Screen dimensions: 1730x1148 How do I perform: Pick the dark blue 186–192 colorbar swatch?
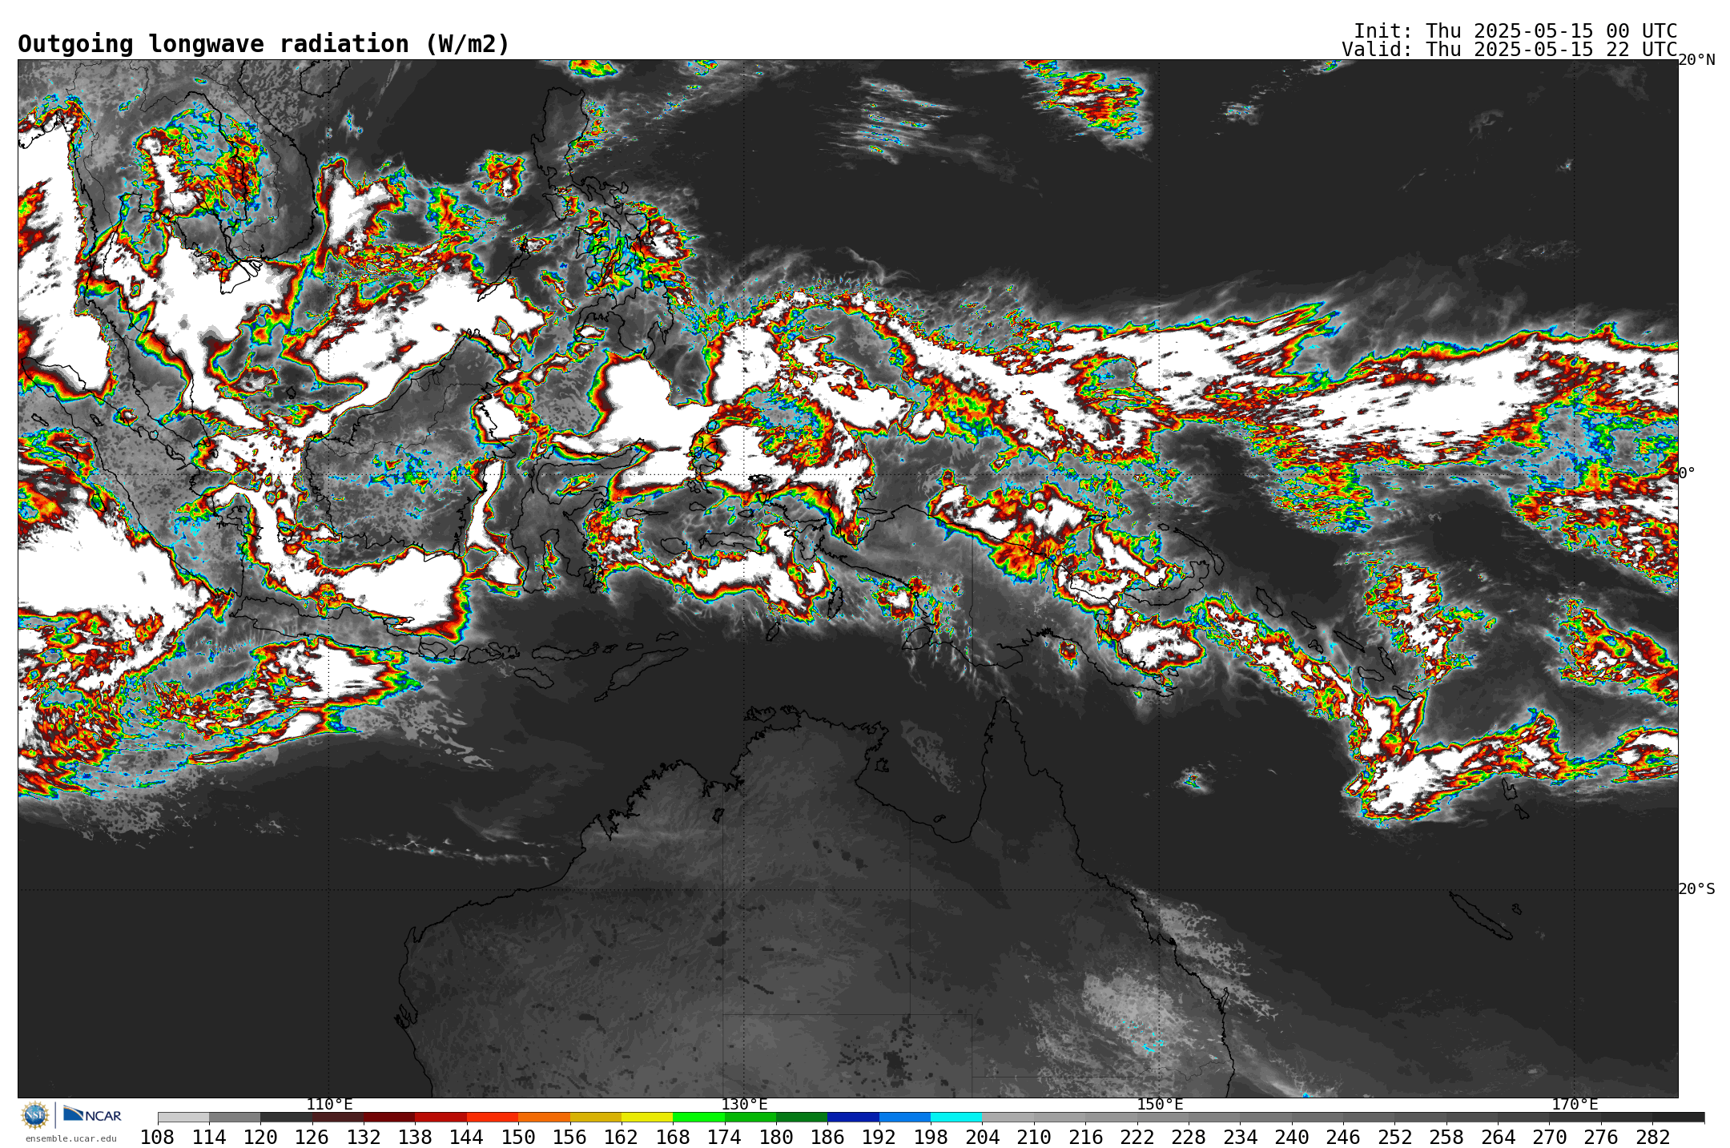[853, 1117]
